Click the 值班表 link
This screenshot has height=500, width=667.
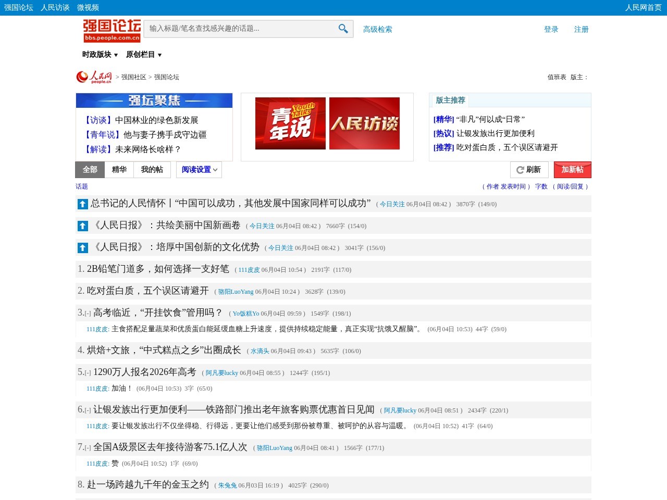coord(557,77)
